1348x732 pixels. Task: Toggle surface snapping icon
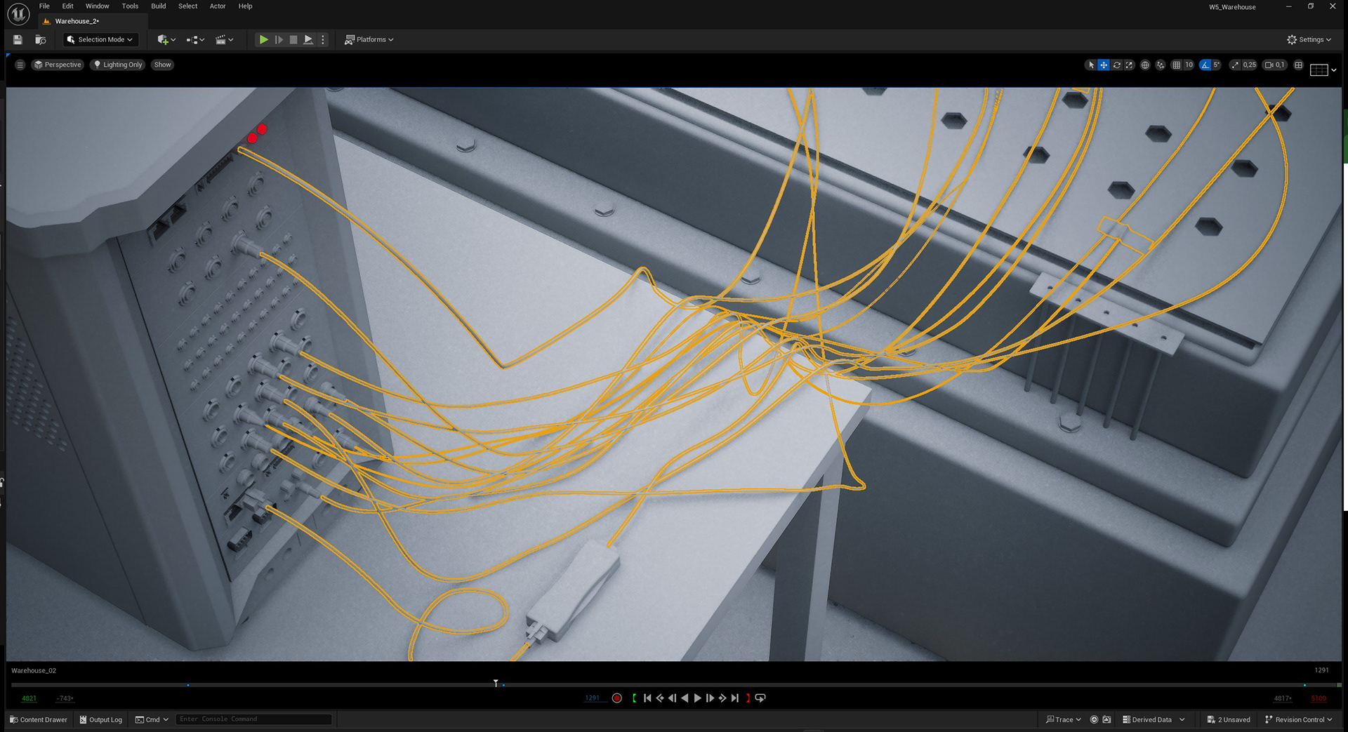(x=1161, y=65)
